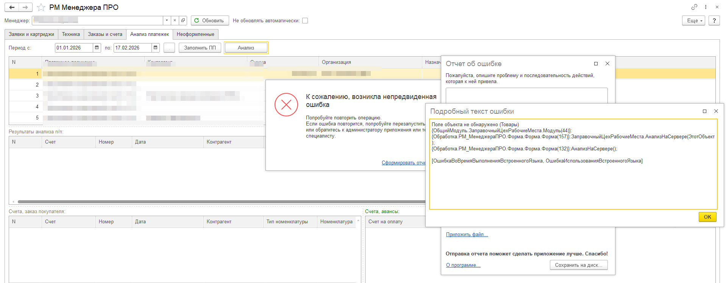The image size is (726, 283).
Task: Click the forward navigation arrow
Action: coord(25,7)
